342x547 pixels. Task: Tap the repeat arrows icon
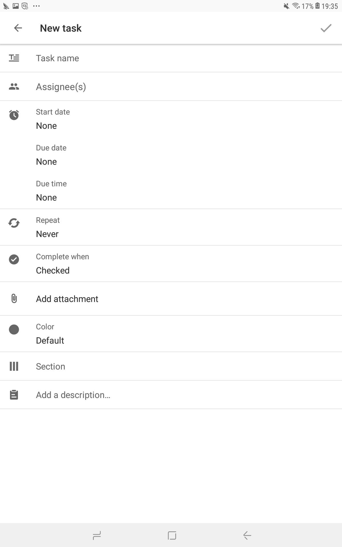point(14,223)
